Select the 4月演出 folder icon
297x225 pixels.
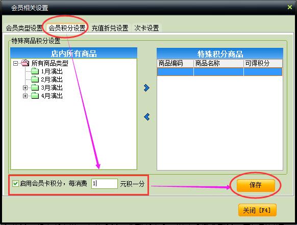tap(35, 96)
